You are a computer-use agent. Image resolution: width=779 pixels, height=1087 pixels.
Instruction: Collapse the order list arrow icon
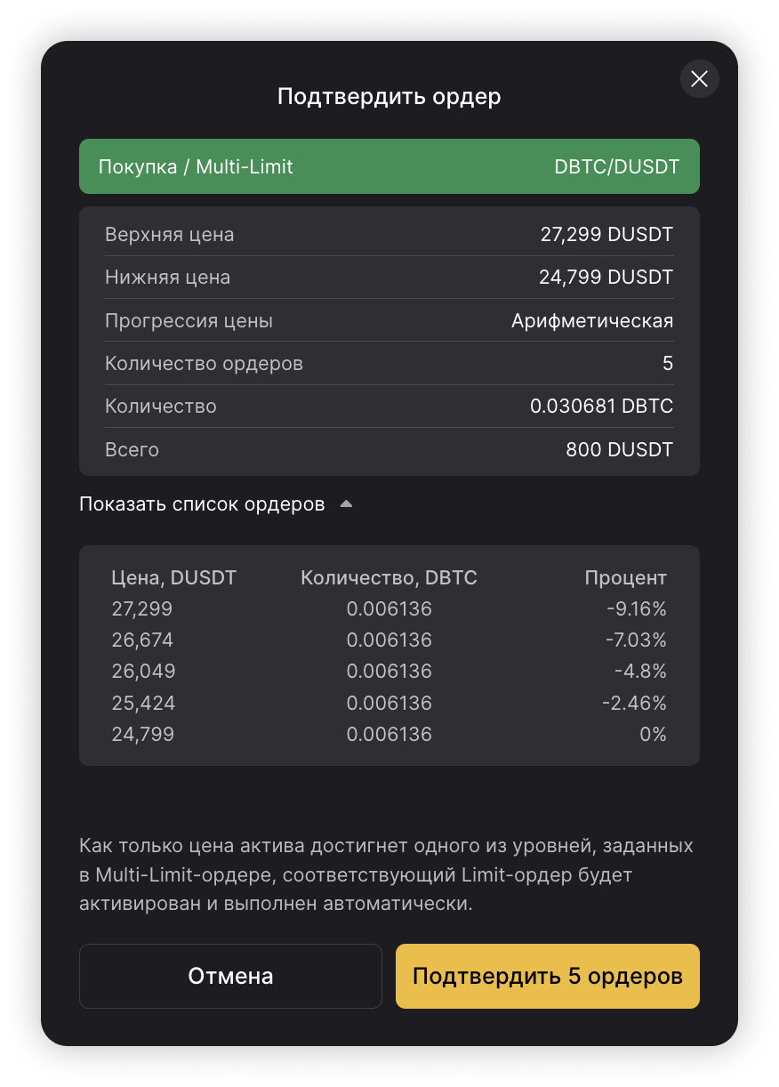pos(346,504)
